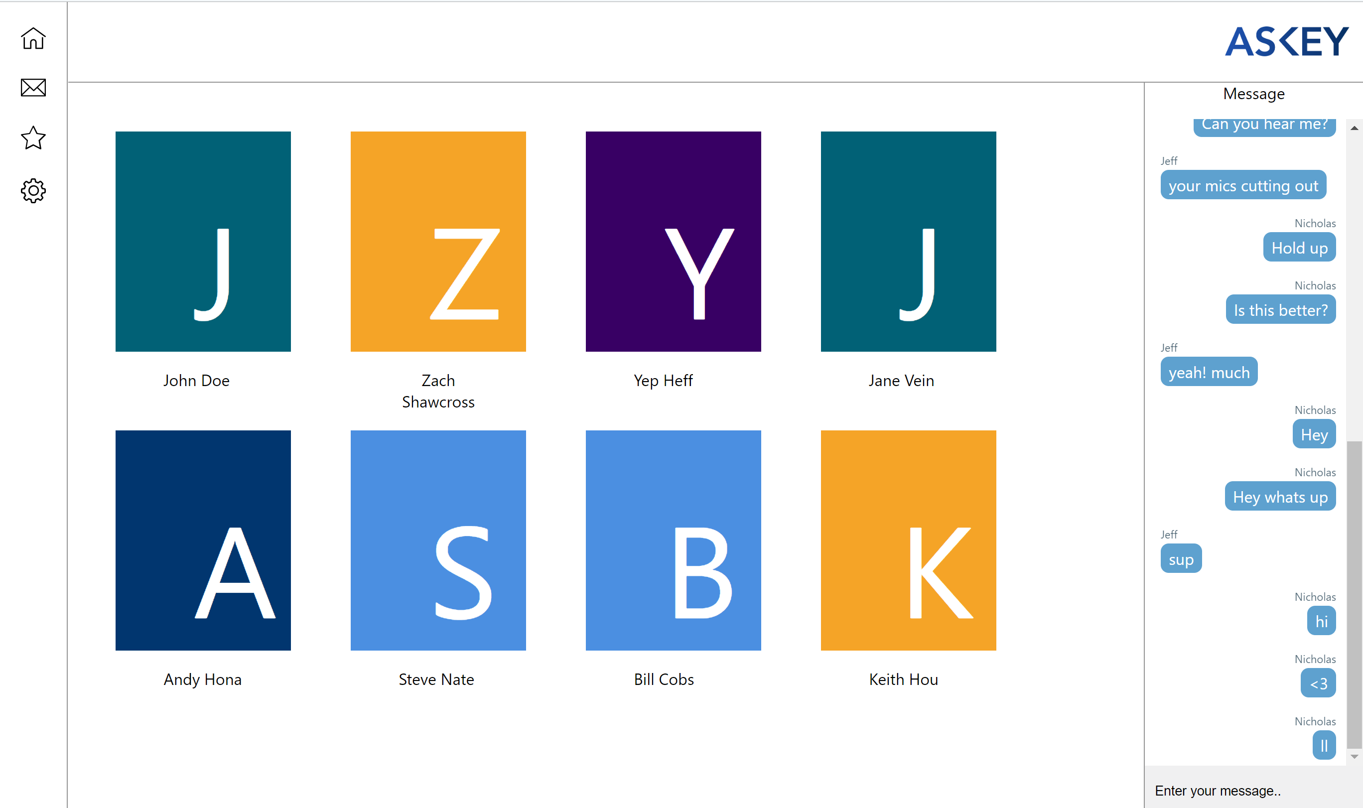Click the star favorites icon
The width and height of the screenshot is (1363, 808).
(33, 138)
